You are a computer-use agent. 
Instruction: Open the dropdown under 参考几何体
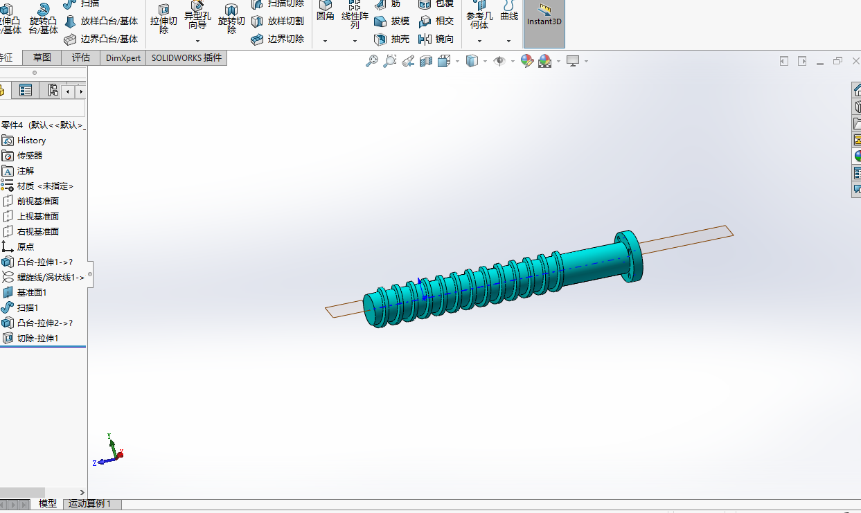[x=479, y=41]
